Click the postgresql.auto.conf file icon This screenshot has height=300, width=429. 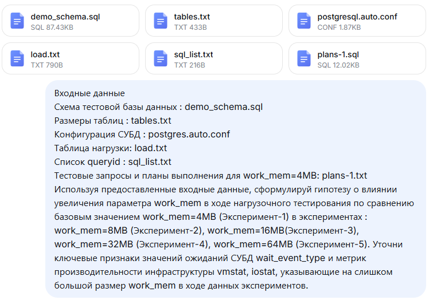304,21
